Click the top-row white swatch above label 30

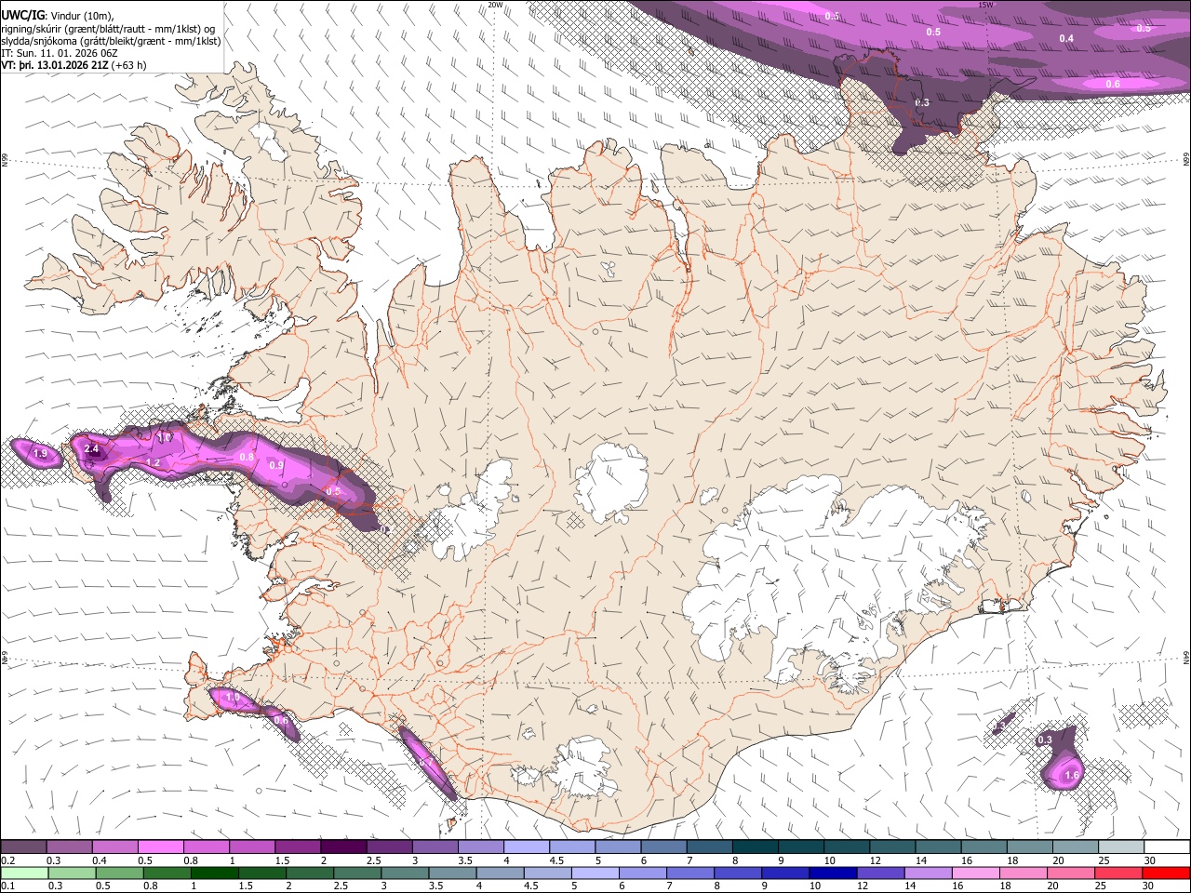click(1166, 847)
